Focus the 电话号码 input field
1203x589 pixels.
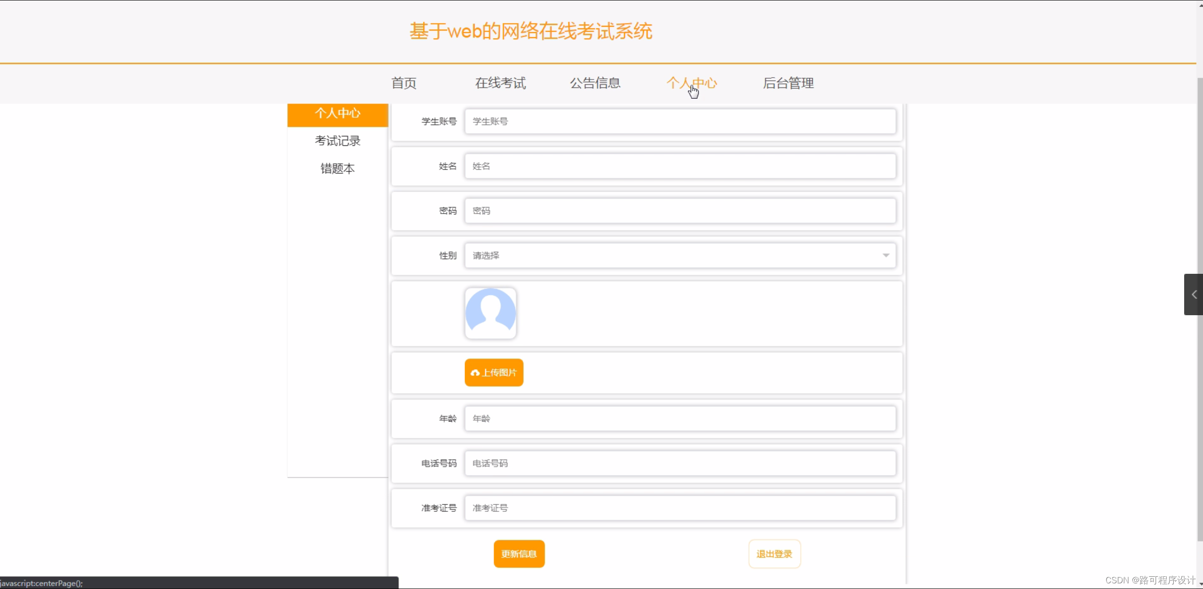coord(680,463)
